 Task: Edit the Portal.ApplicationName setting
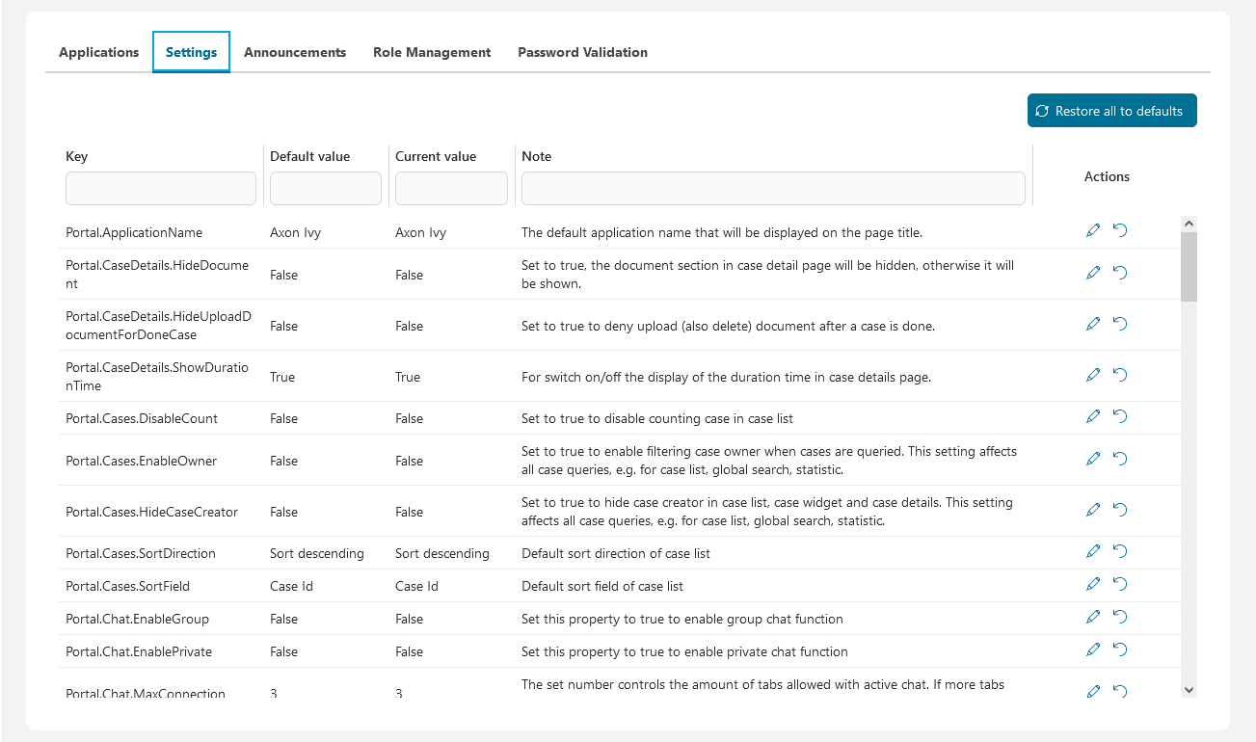[1092, 230]
